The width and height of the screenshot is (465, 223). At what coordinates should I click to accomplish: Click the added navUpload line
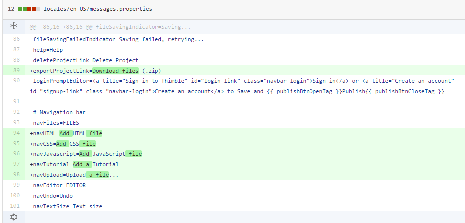(x=74, y=175)
